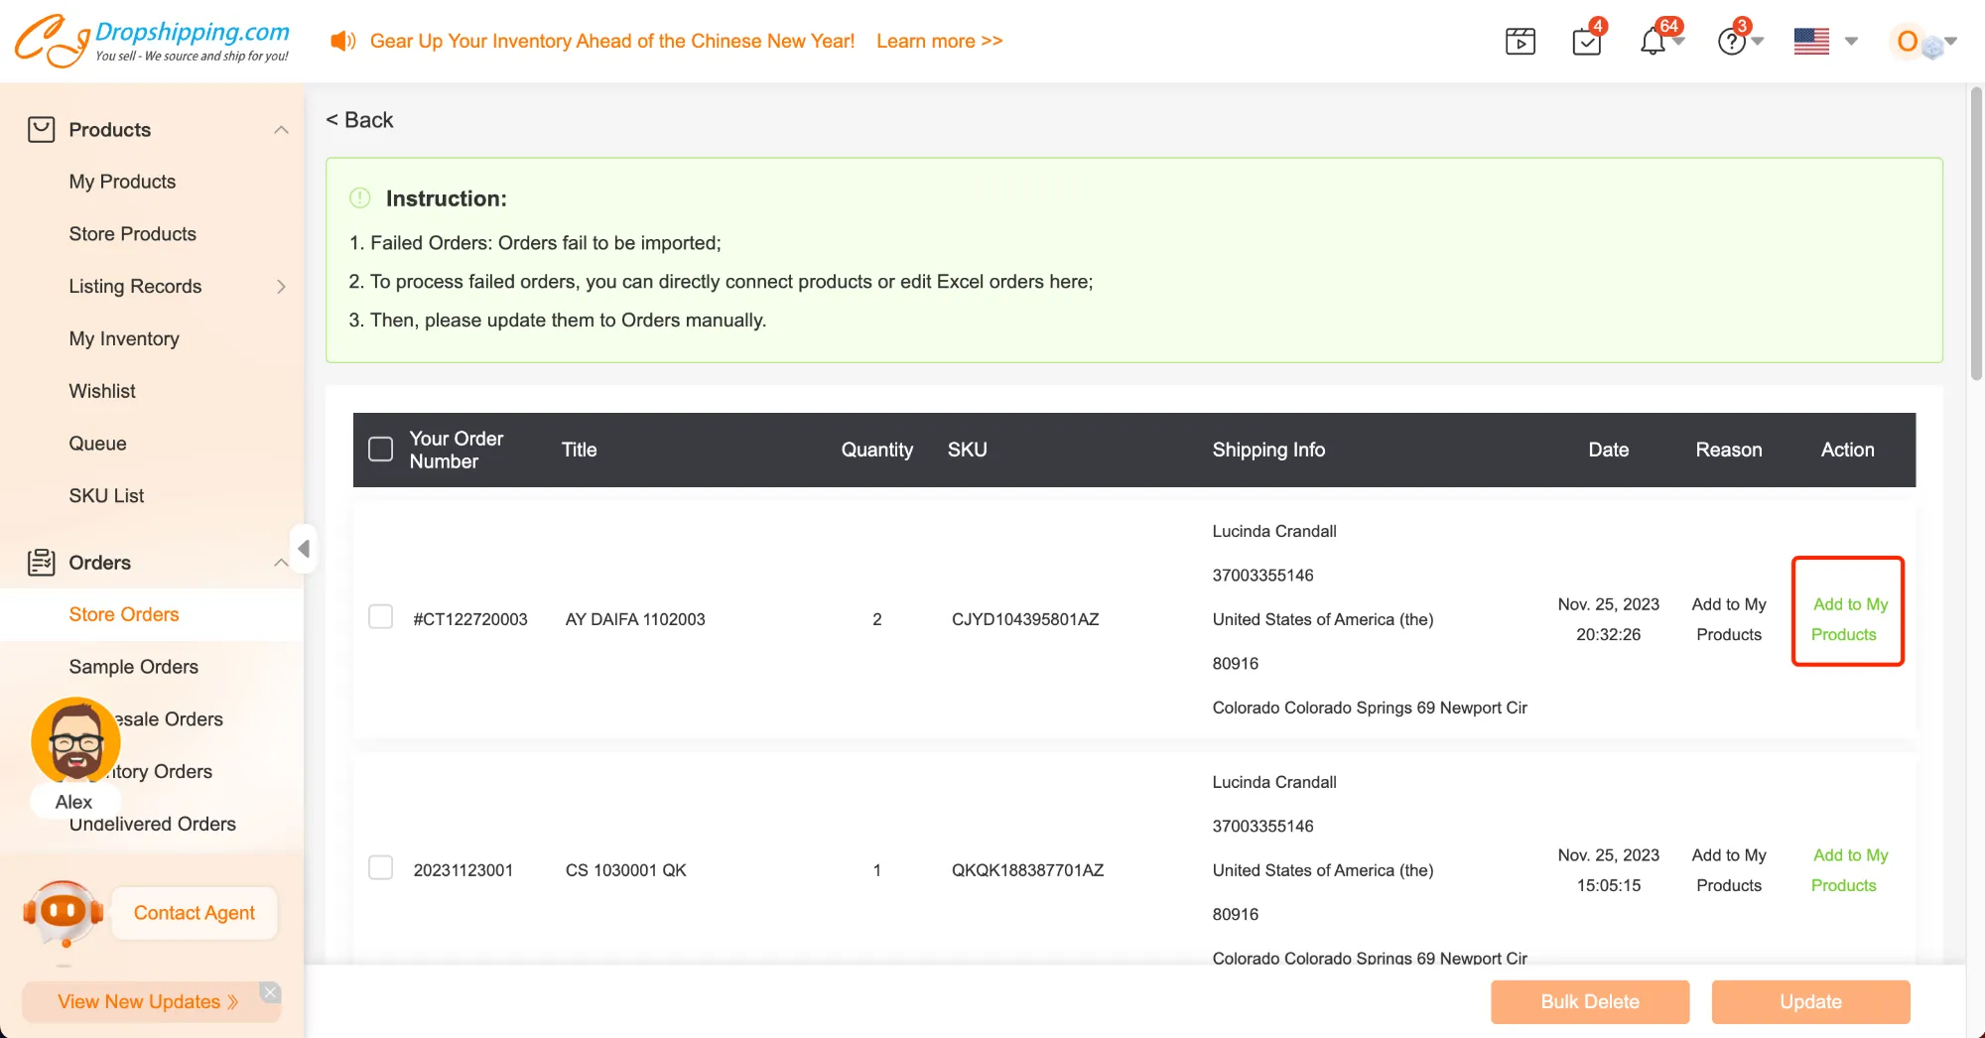Close the View New Updates banner

(x=270, y=992)
